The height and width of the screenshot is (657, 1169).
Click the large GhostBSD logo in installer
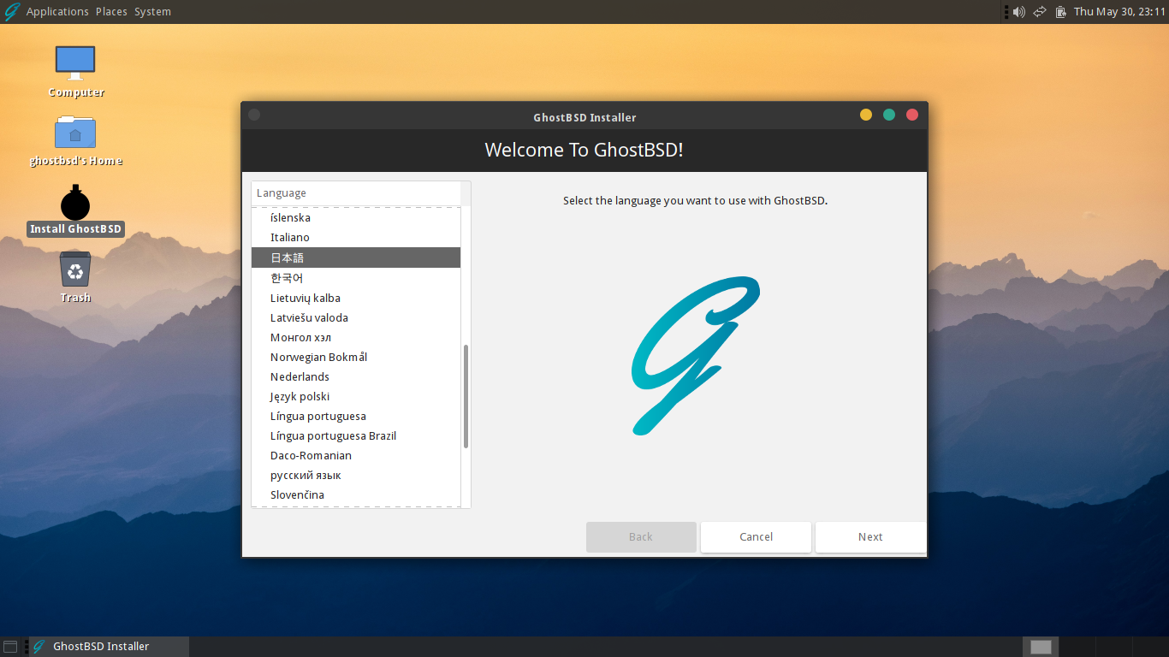pyautogui.click(x=696, y=355)
